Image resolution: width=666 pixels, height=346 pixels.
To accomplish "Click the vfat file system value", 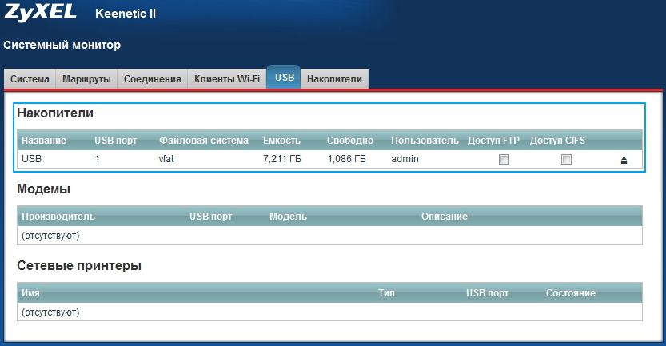I will click(x=169, y=160).
